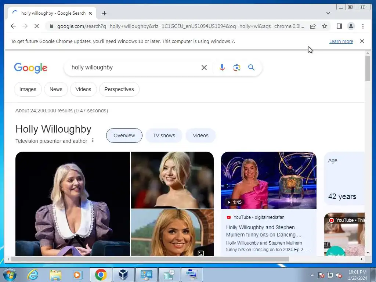
Task: Open the Windows Start menu
Action: click(10, 275)
